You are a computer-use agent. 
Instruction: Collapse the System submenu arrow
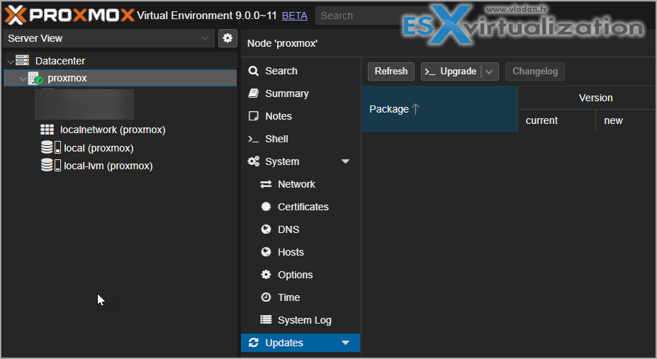point(345,161)
